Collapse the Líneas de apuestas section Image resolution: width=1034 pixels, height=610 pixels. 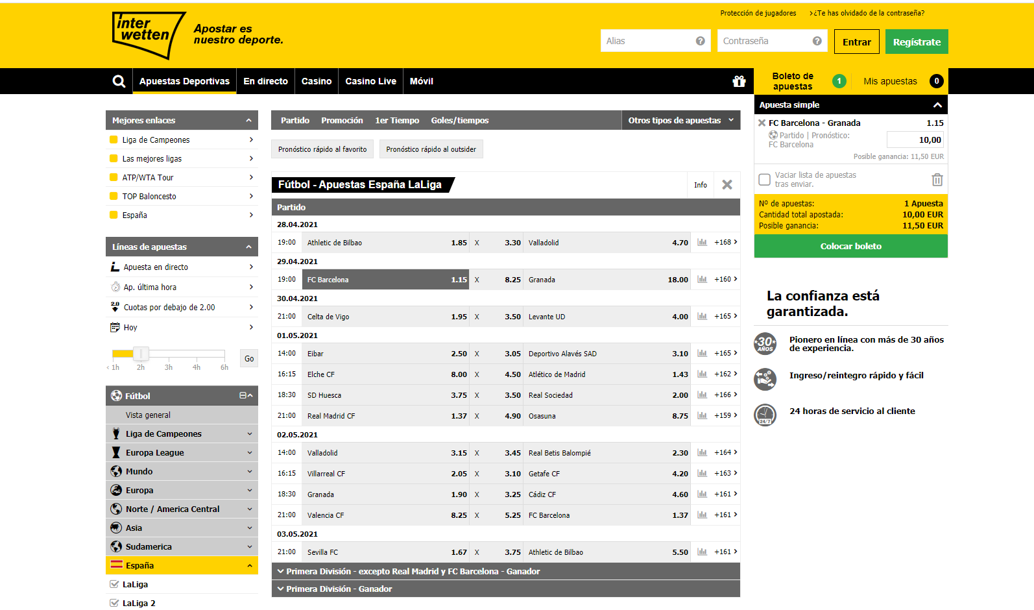pyautogui.click(x=248, y=247)
